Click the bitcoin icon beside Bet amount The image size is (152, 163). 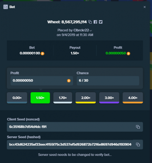43,53
